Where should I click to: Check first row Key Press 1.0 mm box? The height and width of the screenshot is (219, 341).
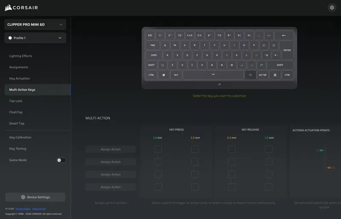click(x=158, y=149)
